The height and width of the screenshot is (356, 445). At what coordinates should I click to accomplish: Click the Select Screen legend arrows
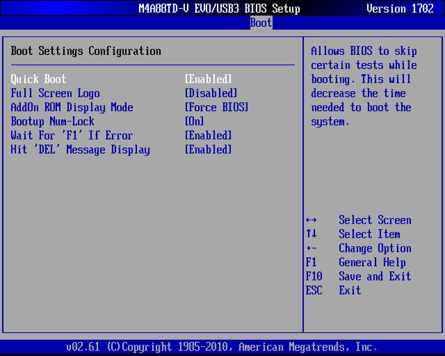coord(313,220)
